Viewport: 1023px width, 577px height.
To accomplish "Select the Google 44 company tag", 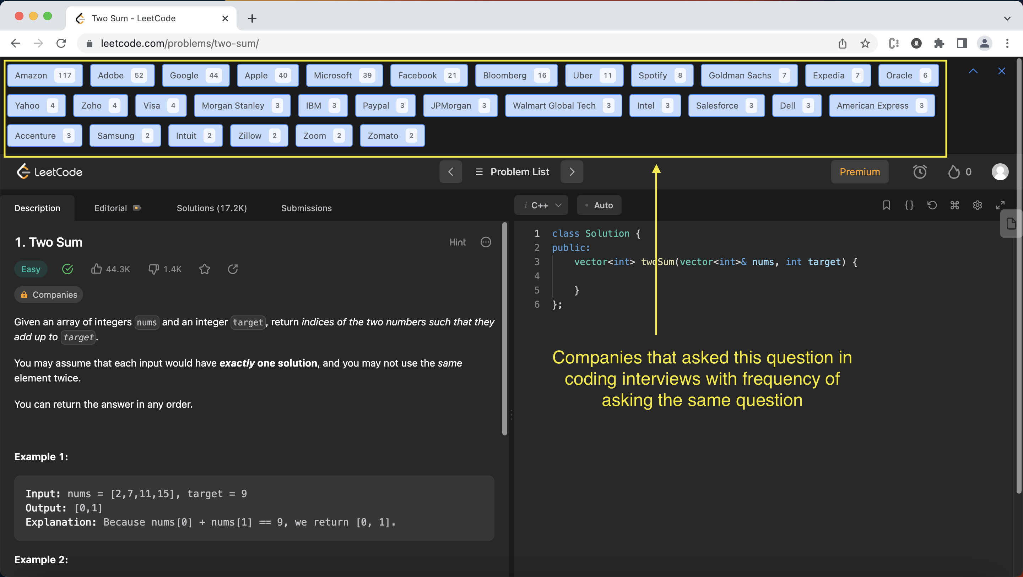I will (x=195, y=75).
